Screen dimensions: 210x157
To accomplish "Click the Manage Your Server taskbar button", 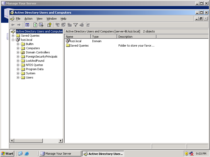I will point(60,154).
